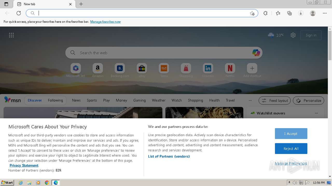Screen dimensions: 332x186
Task: Open Watchlist movers options ellipsis
Action: (x=316, y=113)
